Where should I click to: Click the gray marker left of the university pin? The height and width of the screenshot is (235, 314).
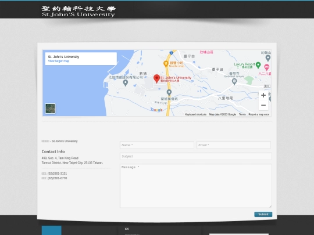click(x=126, y=83)
